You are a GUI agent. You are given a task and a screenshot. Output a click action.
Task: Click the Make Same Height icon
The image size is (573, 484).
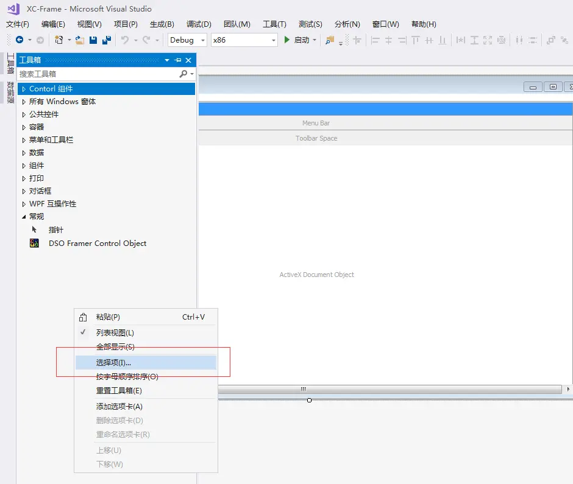point(474,40)
